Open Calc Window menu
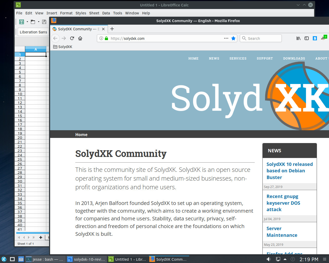The height and width of the screenshot is (263, 329). (132, 13)
